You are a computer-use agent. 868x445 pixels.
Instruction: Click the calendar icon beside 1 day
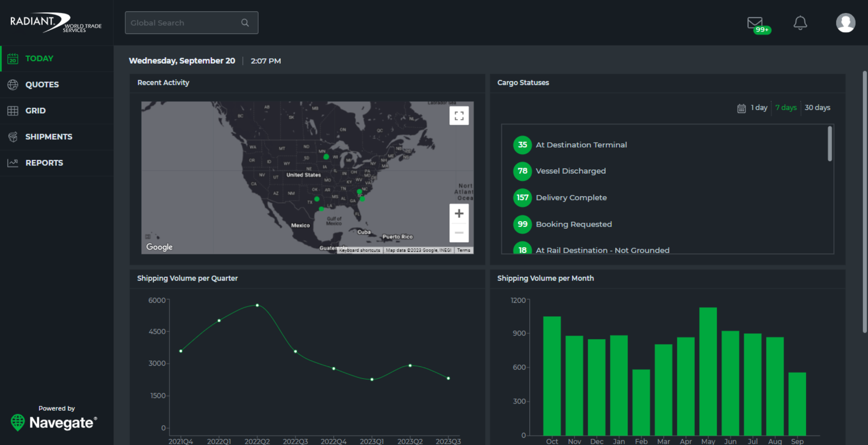coord(741,108)
